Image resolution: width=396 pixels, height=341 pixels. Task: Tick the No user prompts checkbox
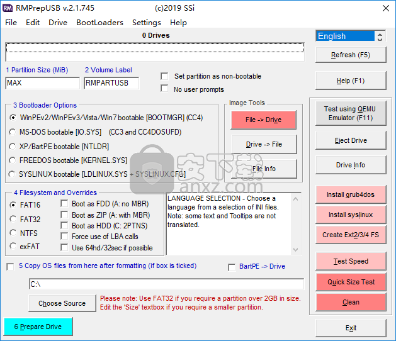click(x=164, y=89)
